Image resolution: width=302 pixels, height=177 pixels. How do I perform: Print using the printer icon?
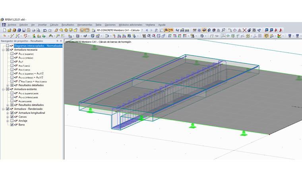(x=33, y=30)
